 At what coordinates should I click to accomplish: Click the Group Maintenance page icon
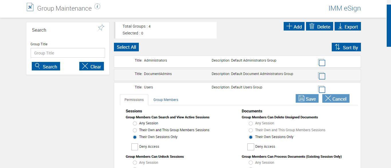click(30, 7)
